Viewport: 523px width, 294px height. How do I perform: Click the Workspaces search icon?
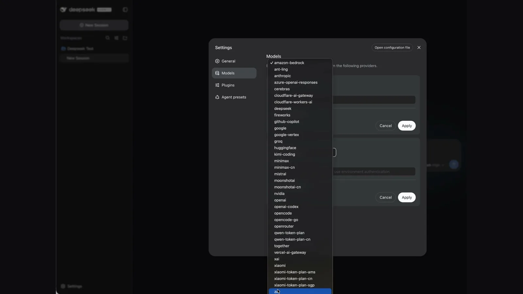point(108,38)
